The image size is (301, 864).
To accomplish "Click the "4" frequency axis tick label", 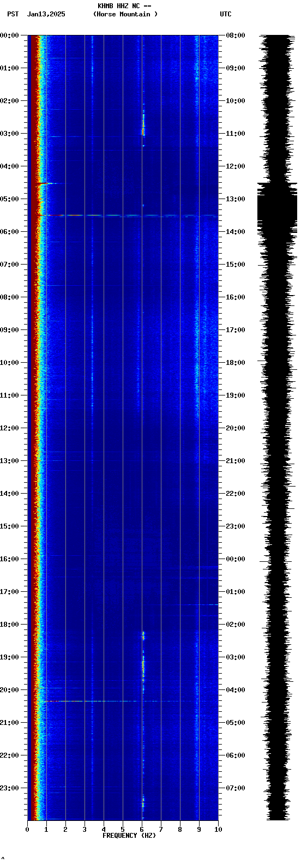I will 104,830.
